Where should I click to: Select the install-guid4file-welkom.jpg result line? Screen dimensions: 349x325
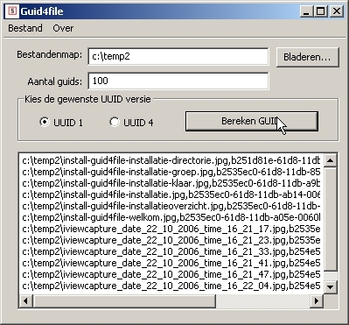click(171, 217)
